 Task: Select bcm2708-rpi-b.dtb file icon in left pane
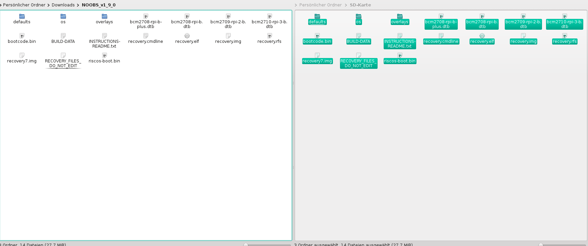coord(187,16)
